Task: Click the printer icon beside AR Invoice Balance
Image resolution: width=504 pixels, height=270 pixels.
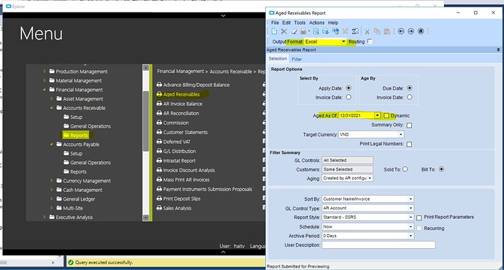Action: point(159,104)
